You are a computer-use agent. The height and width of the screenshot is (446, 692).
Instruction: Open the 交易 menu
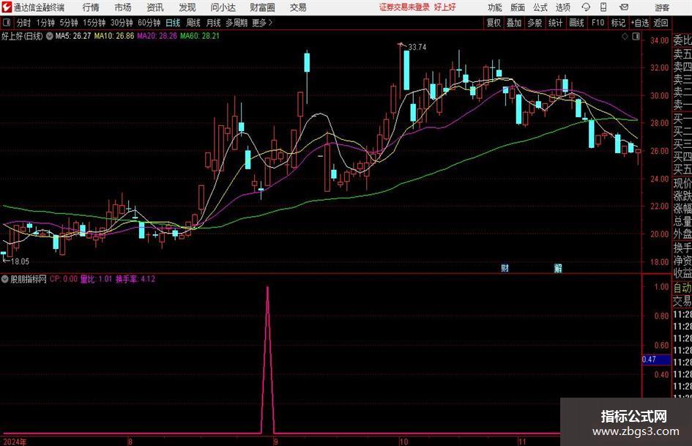pyautogui.click(x=298, y=7)
